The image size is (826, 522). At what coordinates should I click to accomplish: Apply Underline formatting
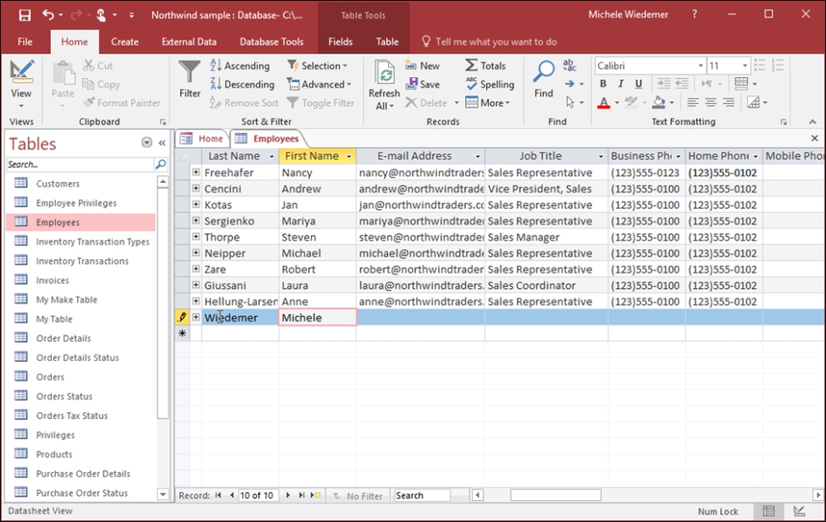[639, 84]
